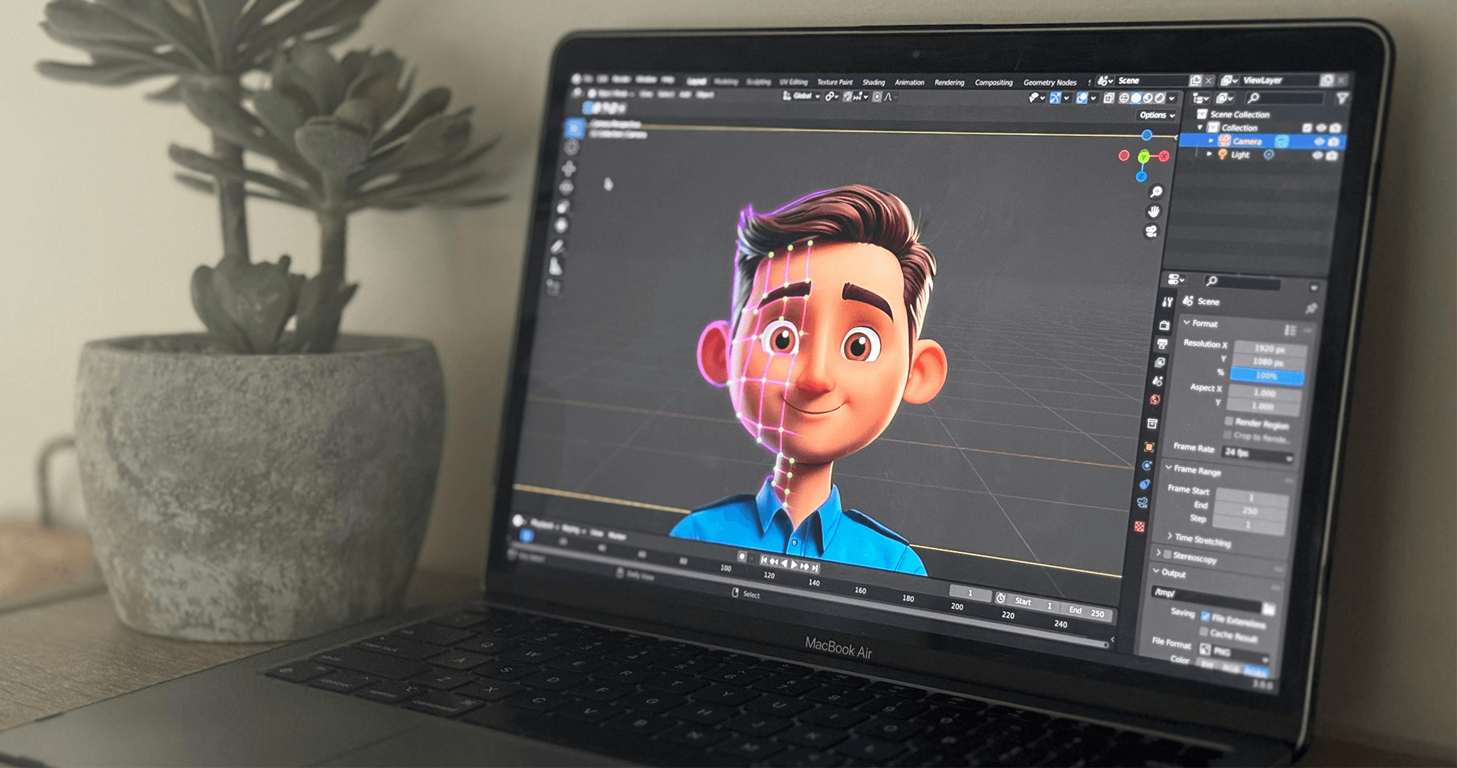Switch to the Rendering workspace tab
The height and width of the screenshot is (768, 1457).
[949, 82]
